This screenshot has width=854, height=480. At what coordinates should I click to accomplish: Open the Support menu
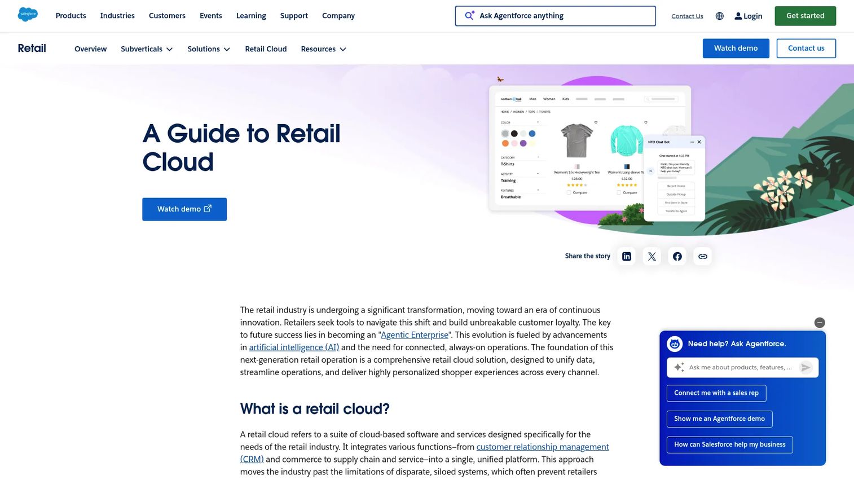294,16
